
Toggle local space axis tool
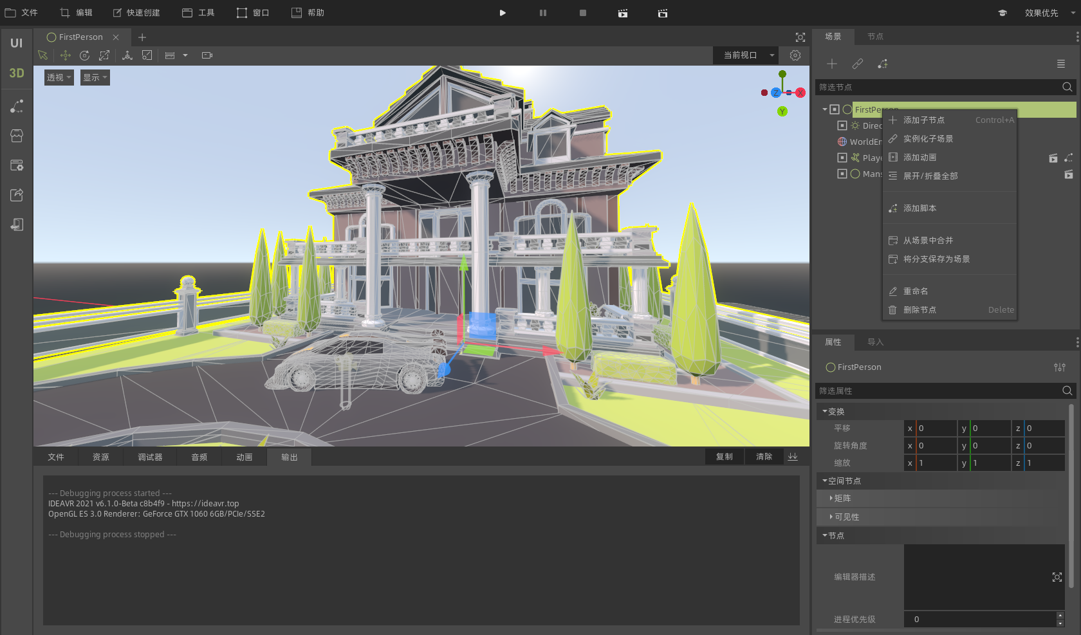(x=127, y=55)
